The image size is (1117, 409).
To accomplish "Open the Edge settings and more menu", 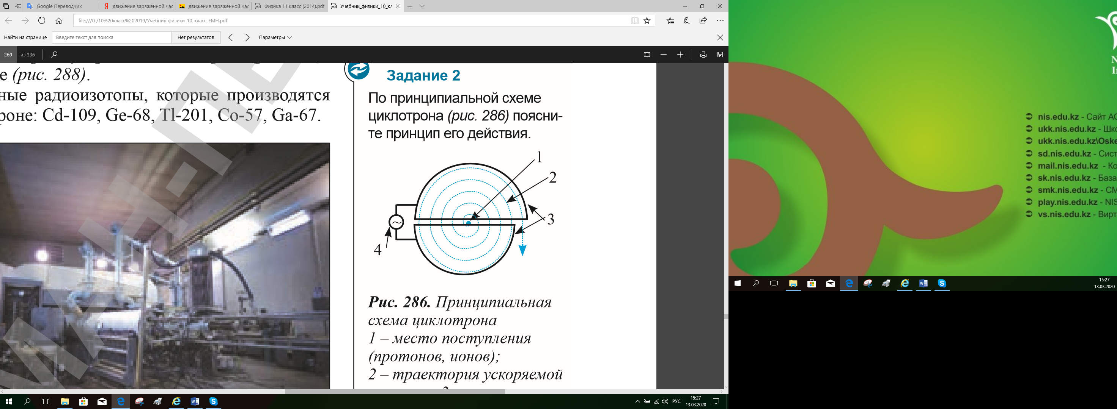I will [x=720, y=20].
